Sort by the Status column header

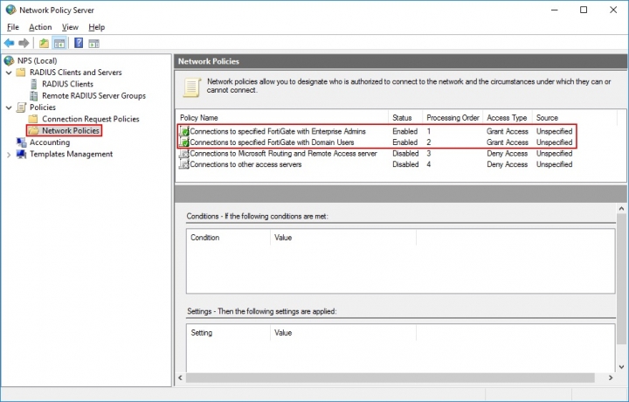coord(405,118)
